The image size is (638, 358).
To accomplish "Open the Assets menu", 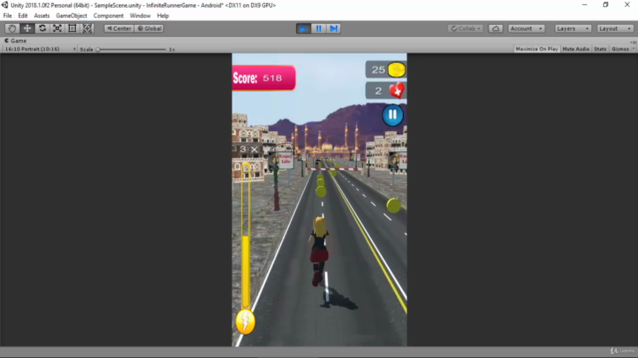I will coord(42,16).
